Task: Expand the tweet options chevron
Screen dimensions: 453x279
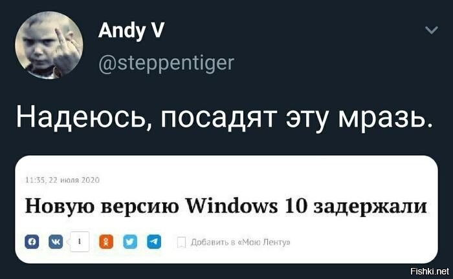Action: (x=432, y=30)
